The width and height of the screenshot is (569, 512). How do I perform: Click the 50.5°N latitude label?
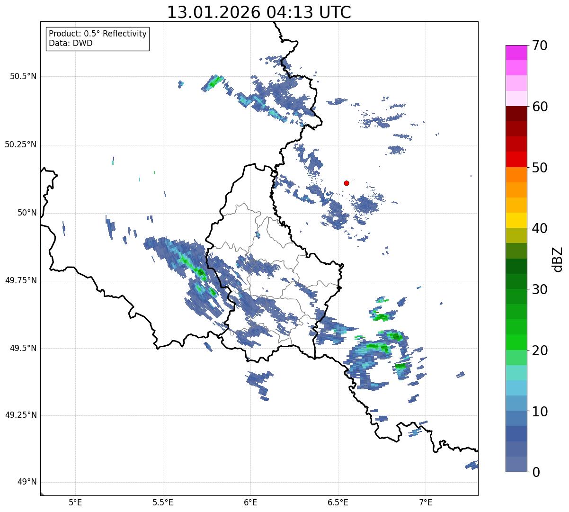point(23,76)
